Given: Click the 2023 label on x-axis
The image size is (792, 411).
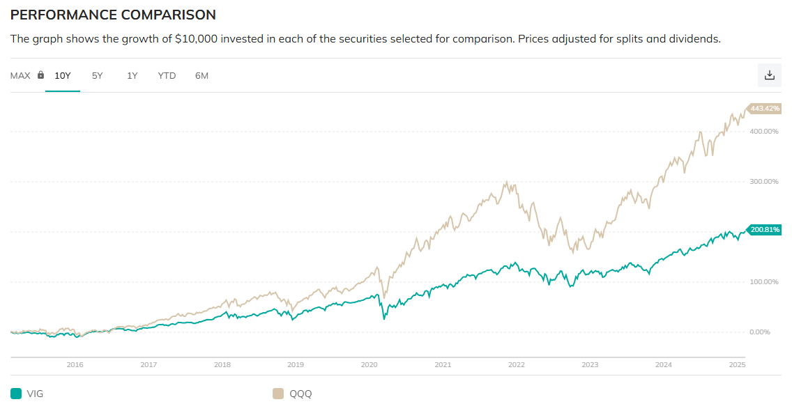Looking at the screenshot, I should pos(590,364).
